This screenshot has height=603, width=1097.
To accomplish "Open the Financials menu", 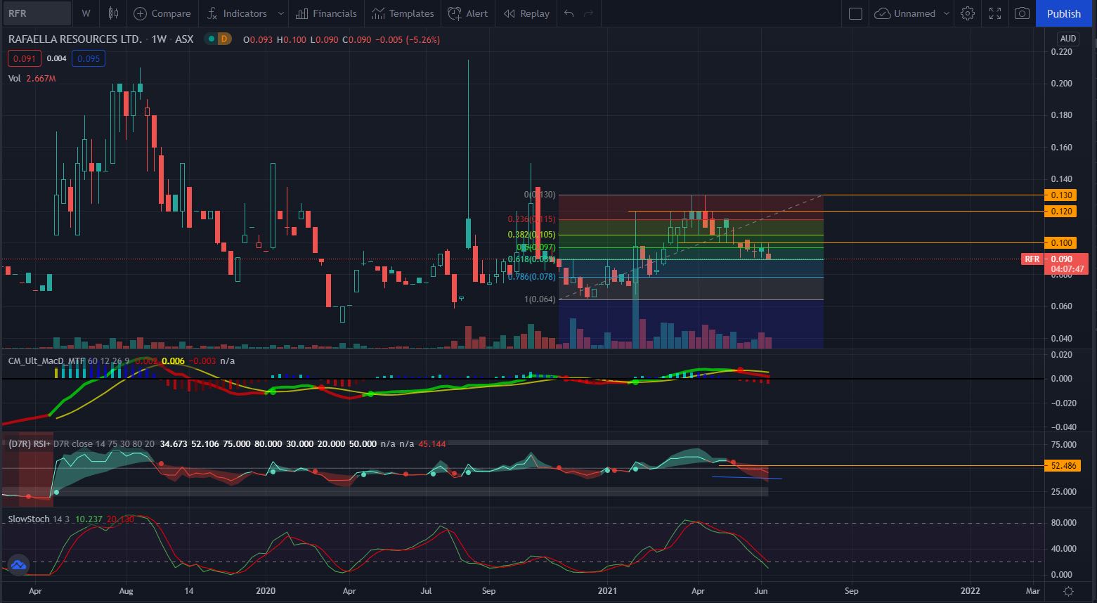I will pyautogui.click(x=326, y=13).
